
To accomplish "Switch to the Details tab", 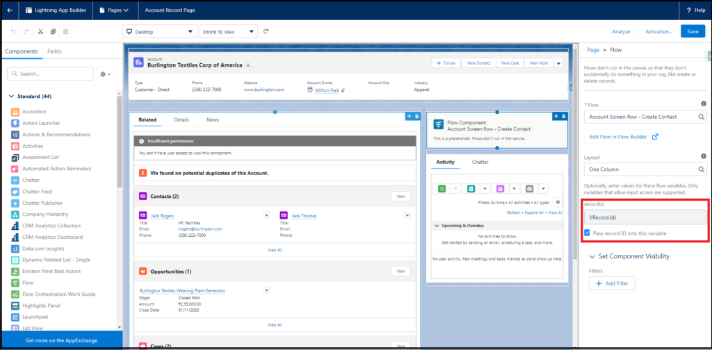I will [x=181, y=119].
